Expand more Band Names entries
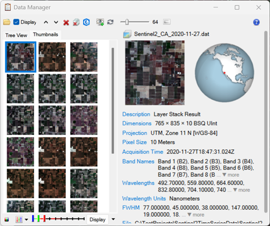This screenshot has width=270, height=226. tap(231, 175)
